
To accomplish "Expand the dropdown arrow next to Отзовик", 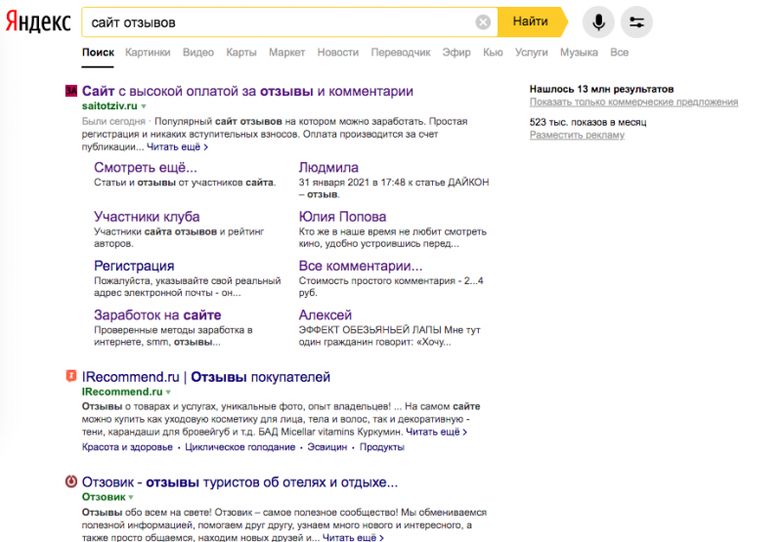I will point(131,497).
